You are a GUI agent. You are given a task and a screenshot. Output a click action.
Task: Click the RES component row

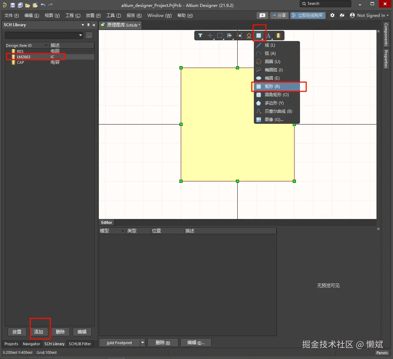tap(50, 51)
